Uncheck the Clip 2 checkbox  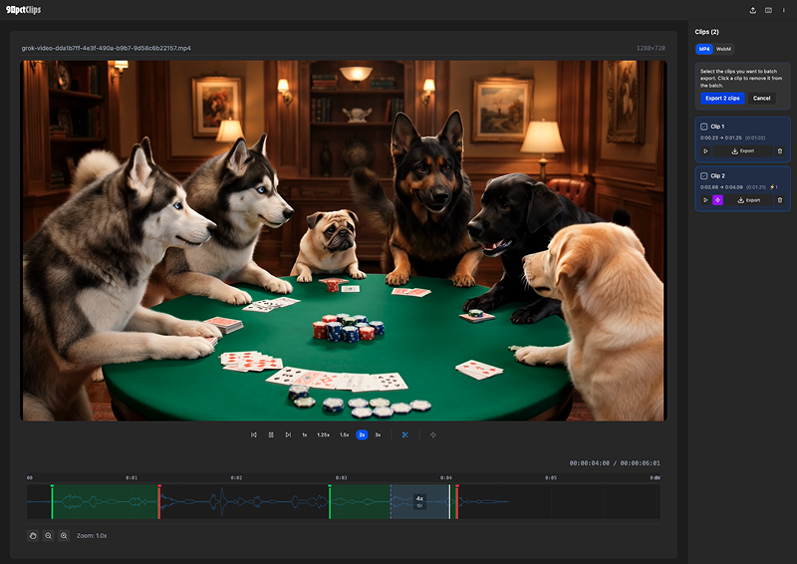coord(704,176)
